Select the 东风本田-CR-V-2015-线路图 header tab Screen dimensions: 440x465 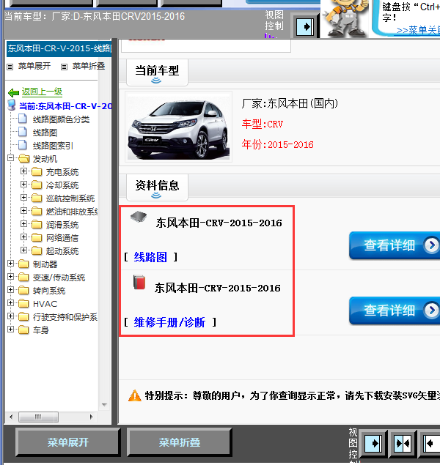coord(59,48)
